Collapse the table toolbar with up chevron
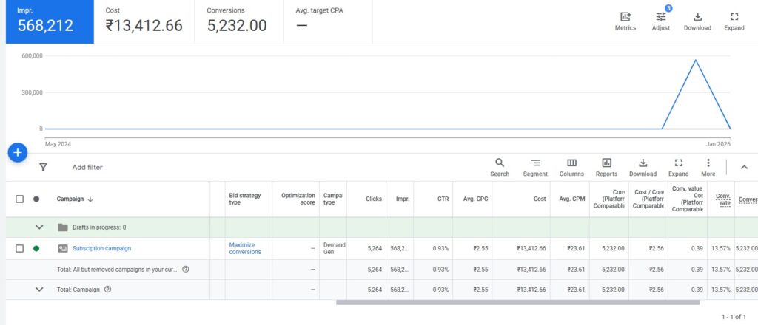 pos(744,168)
